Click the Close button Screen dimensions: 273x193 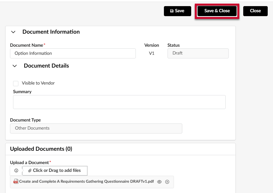click(255, 11)
